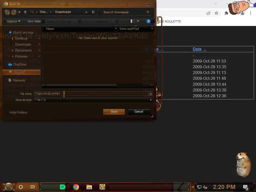Sort files by Date modified header
The image size is (256, 192).
tap(129, 29)
